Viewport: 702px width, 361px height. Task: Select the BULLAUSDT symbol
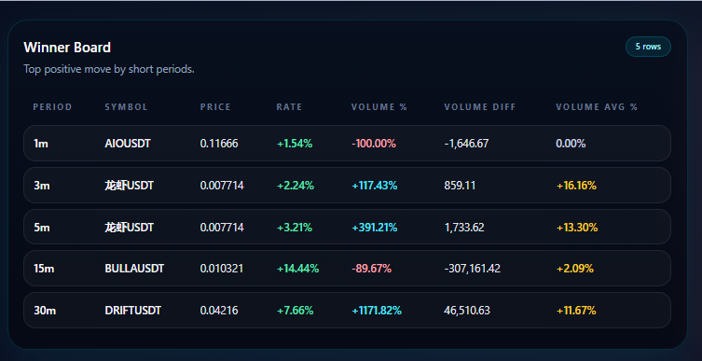(134, 269)
